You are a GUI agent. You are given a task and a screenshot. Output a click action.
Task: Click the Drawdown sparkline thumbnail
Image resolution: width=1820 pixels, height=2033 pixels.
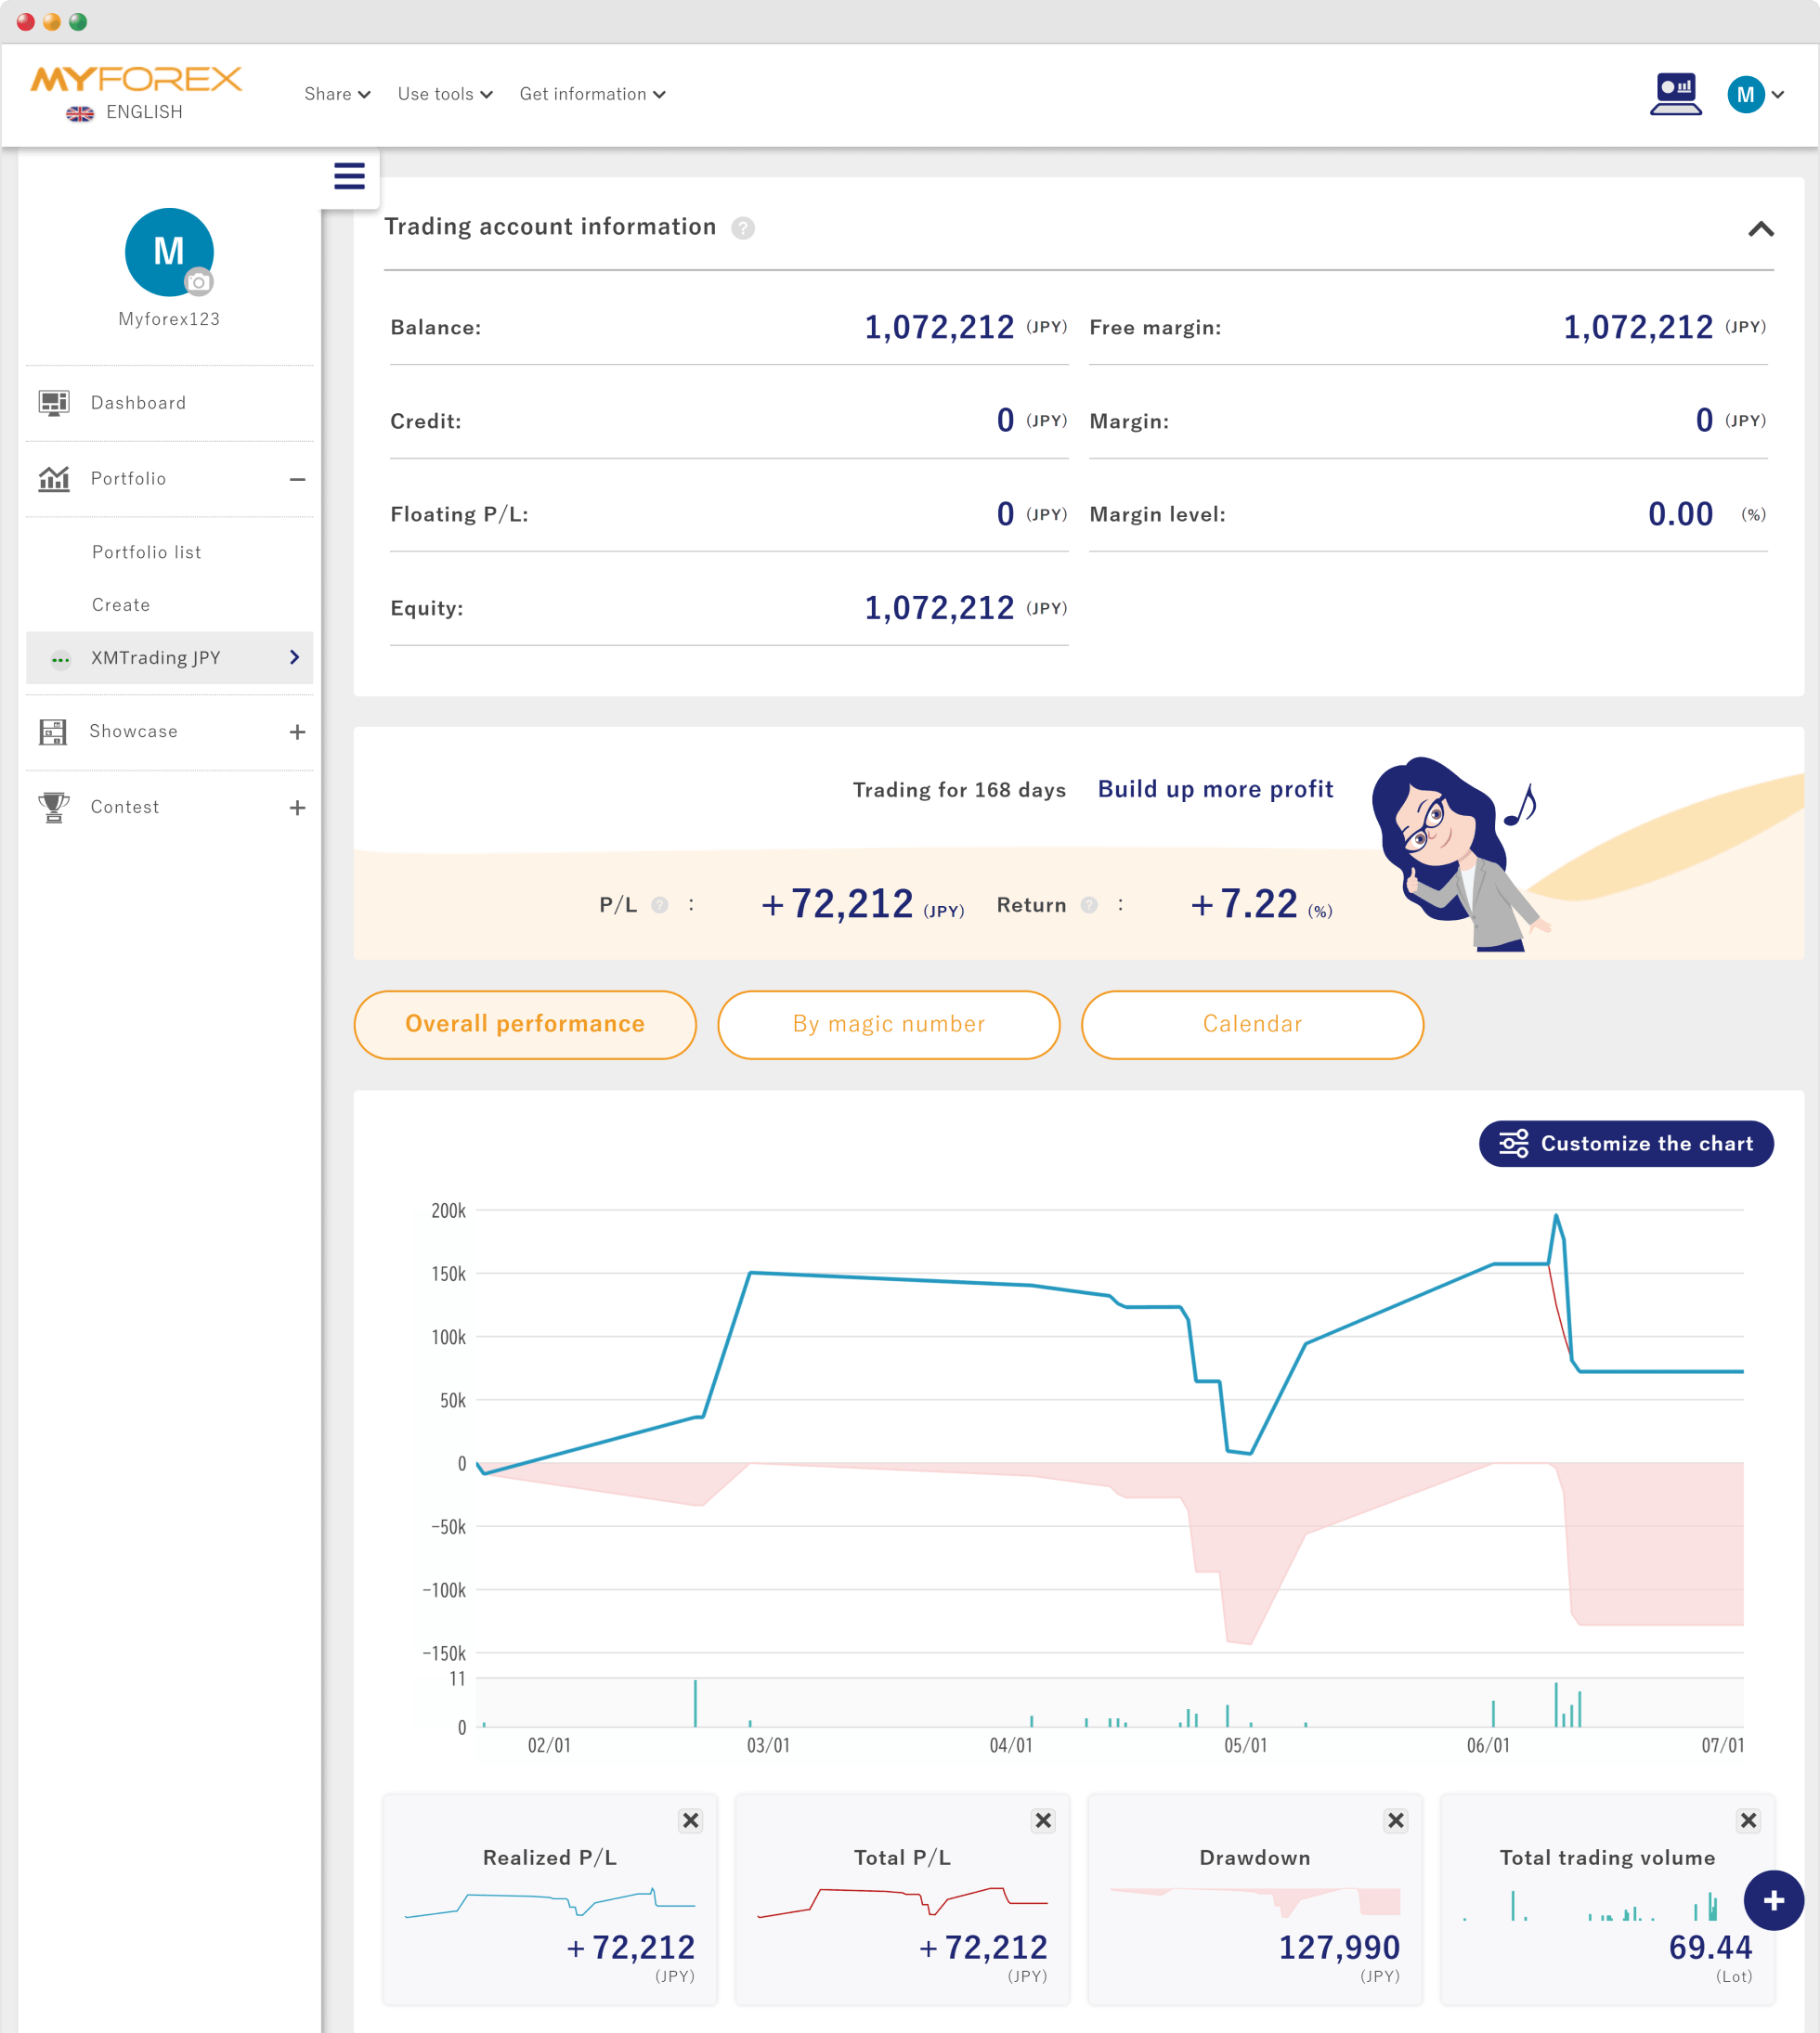pyautogui.click(x=1255, y=1901)
